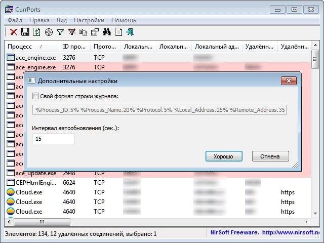The width and height of the screenshot is (324, 243).
Task: Click the horizontal scrollbar thumb
Action: [42, 222]
